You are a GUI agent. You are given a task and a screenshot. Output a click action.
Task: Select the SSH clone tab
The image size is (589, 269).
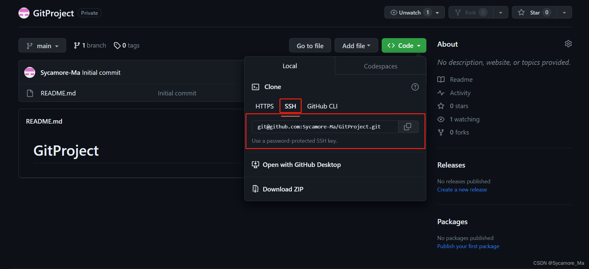click(290, 106)
